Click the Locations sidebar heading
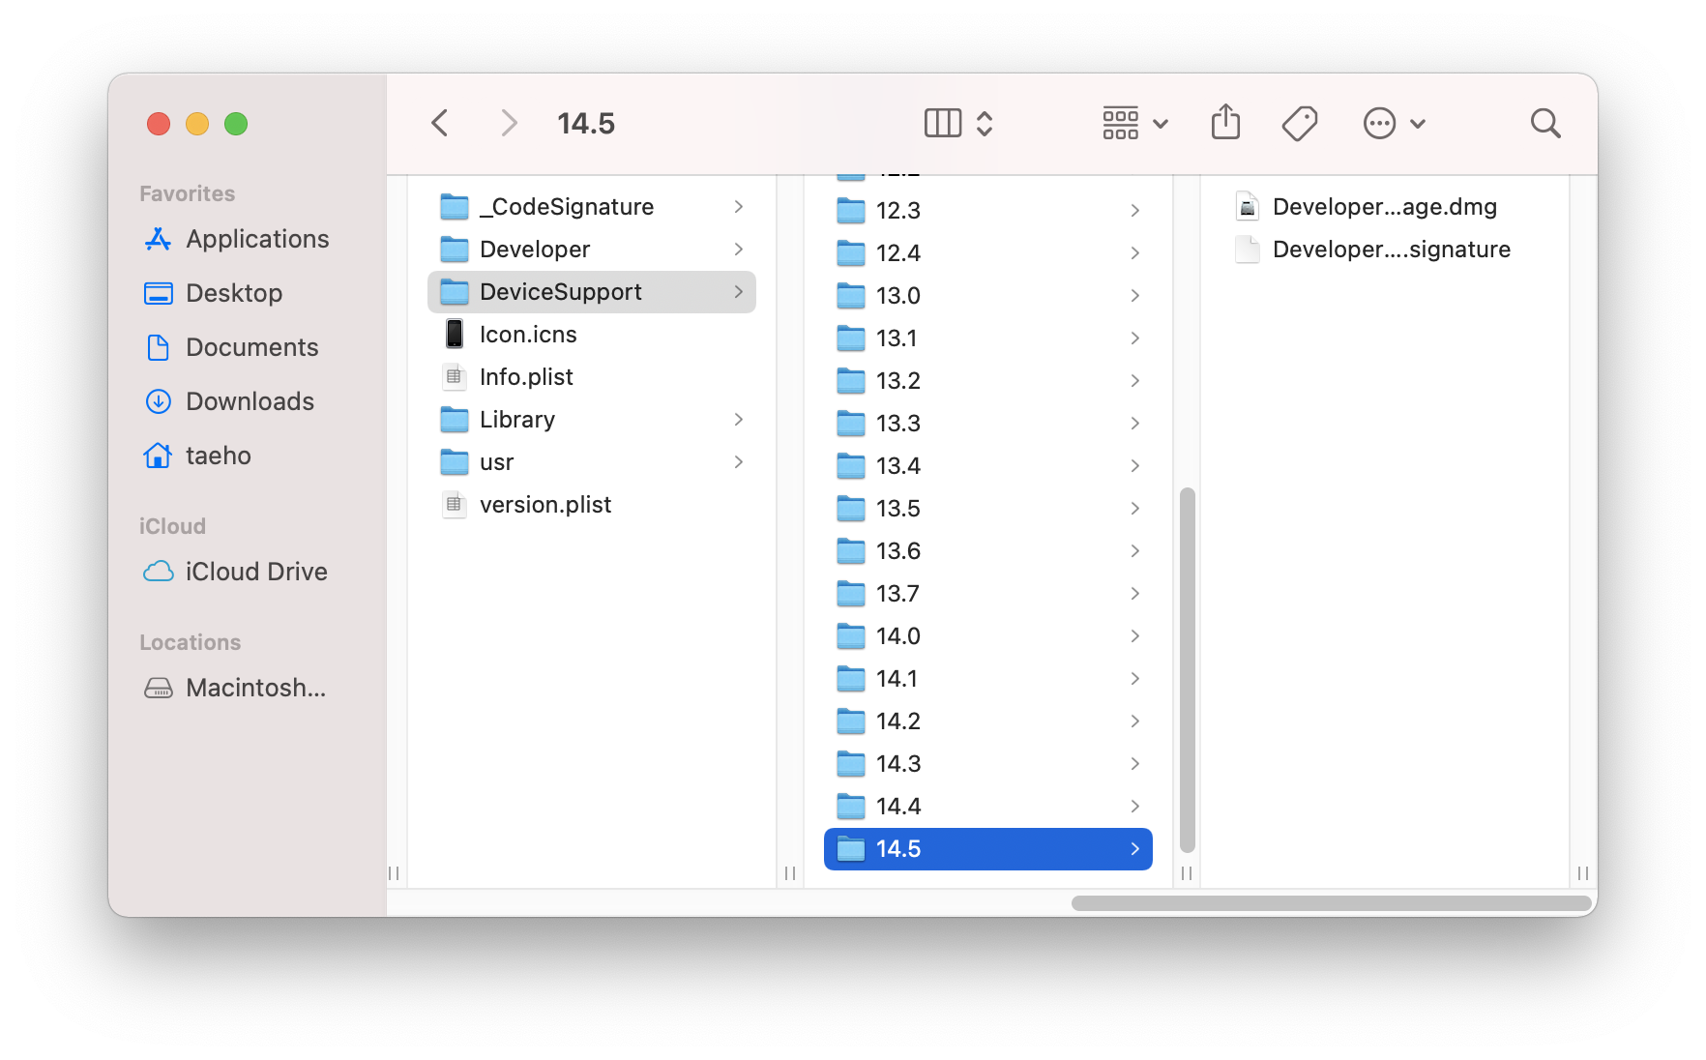 click(x=191, y=642)
